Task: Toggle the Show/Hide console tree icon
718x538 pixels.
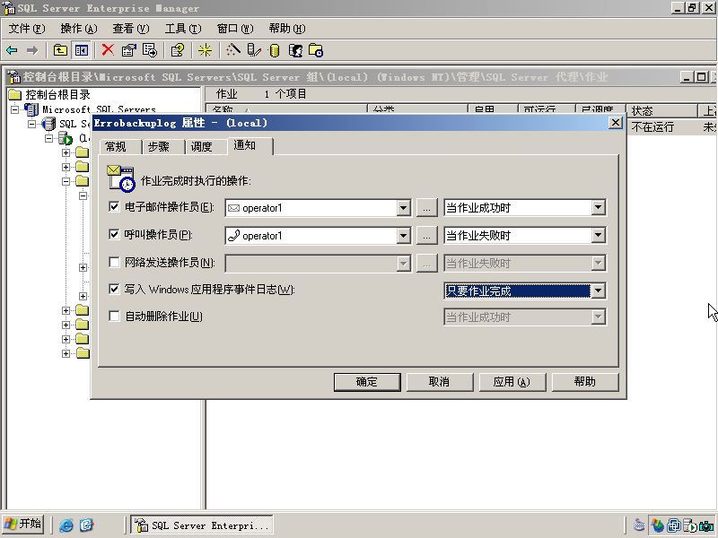Action: pyautogui.click(x=82, y=50)
